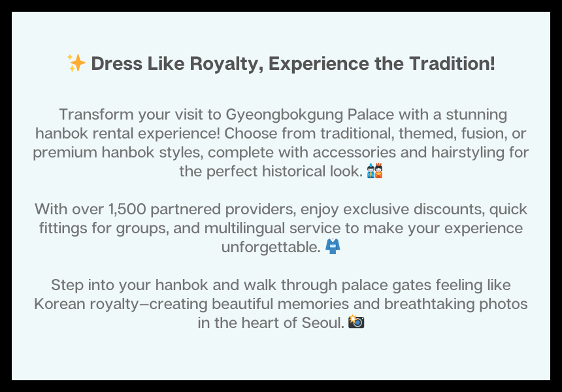Click the hanbok dolls emoji icon

coord(375,171)
